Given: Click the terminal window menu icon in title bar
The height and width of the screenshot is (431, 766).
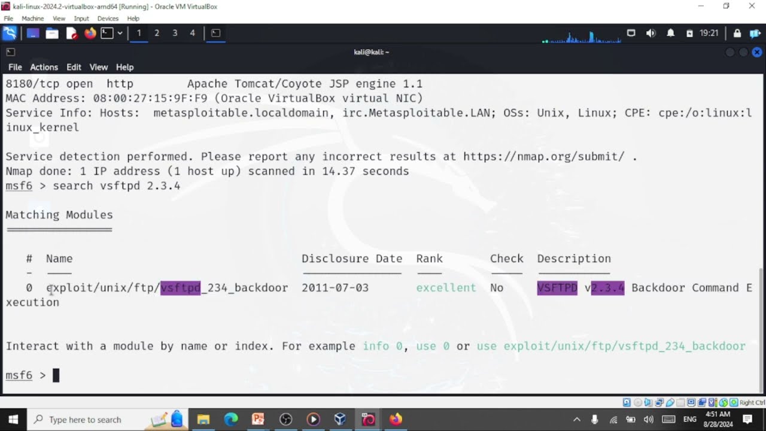Looking at the screenshot, I should 10,52.
